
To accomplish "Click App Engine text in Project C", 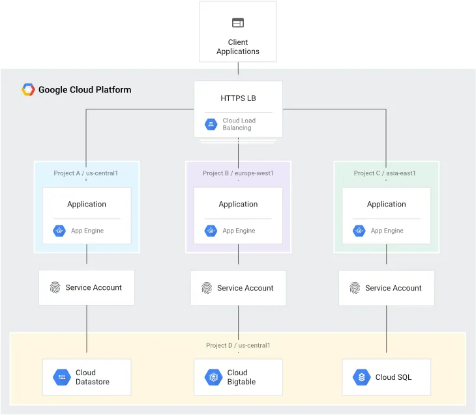I will [387, 231].
